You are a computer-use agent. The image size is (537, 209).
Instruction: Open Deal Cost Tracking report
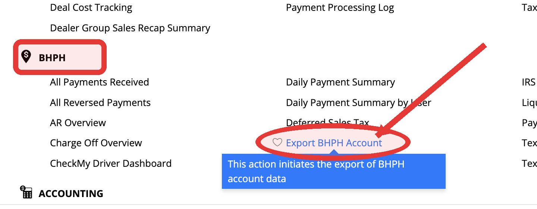[x=91, y=7]
